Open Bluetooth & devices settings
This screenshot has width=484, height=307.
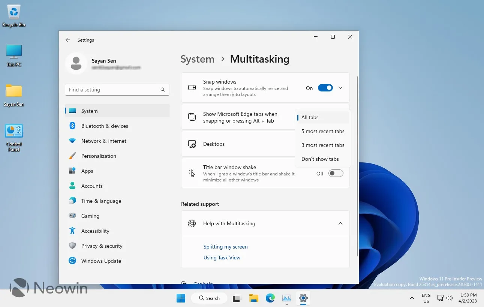105,126
